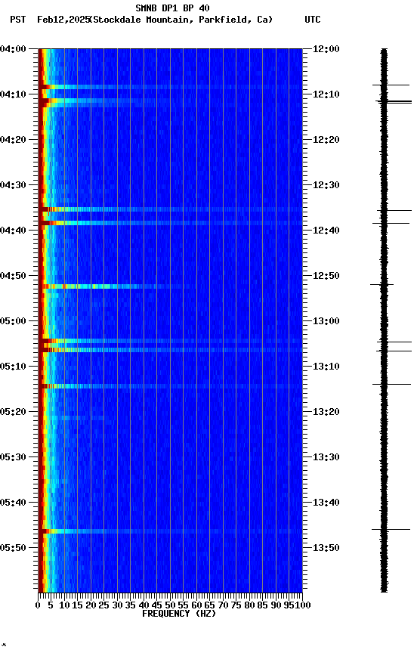Click the spectrogram event band near 05:14 PST
Image resolution: width=417 pixels, height=653 pixels.
170,386
